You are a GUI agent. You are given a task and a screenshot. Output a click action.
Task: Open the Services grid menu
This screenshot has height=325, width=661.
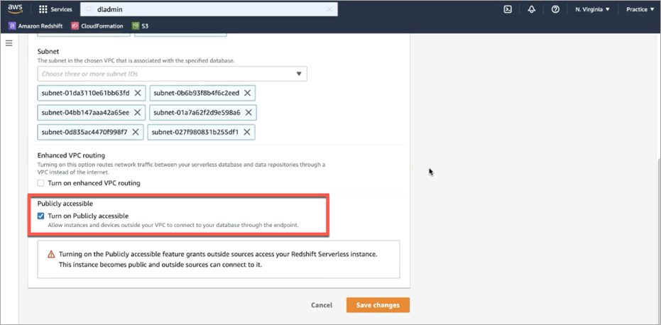[43, 9]
